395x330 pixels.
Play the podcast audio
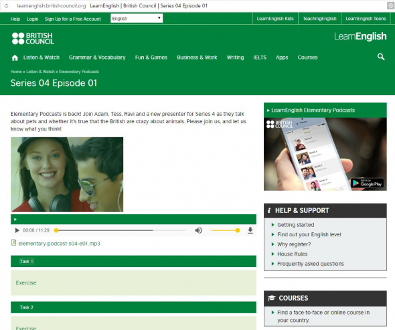[x=17, y=230]
